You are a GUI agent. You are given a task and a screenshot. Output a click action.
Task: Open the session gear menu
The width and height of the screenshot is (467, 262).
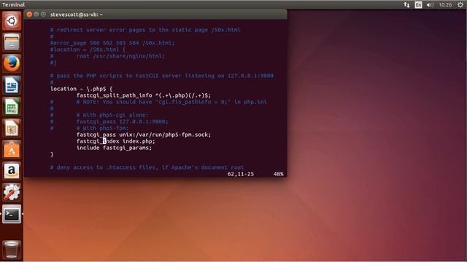coord(460,5)
